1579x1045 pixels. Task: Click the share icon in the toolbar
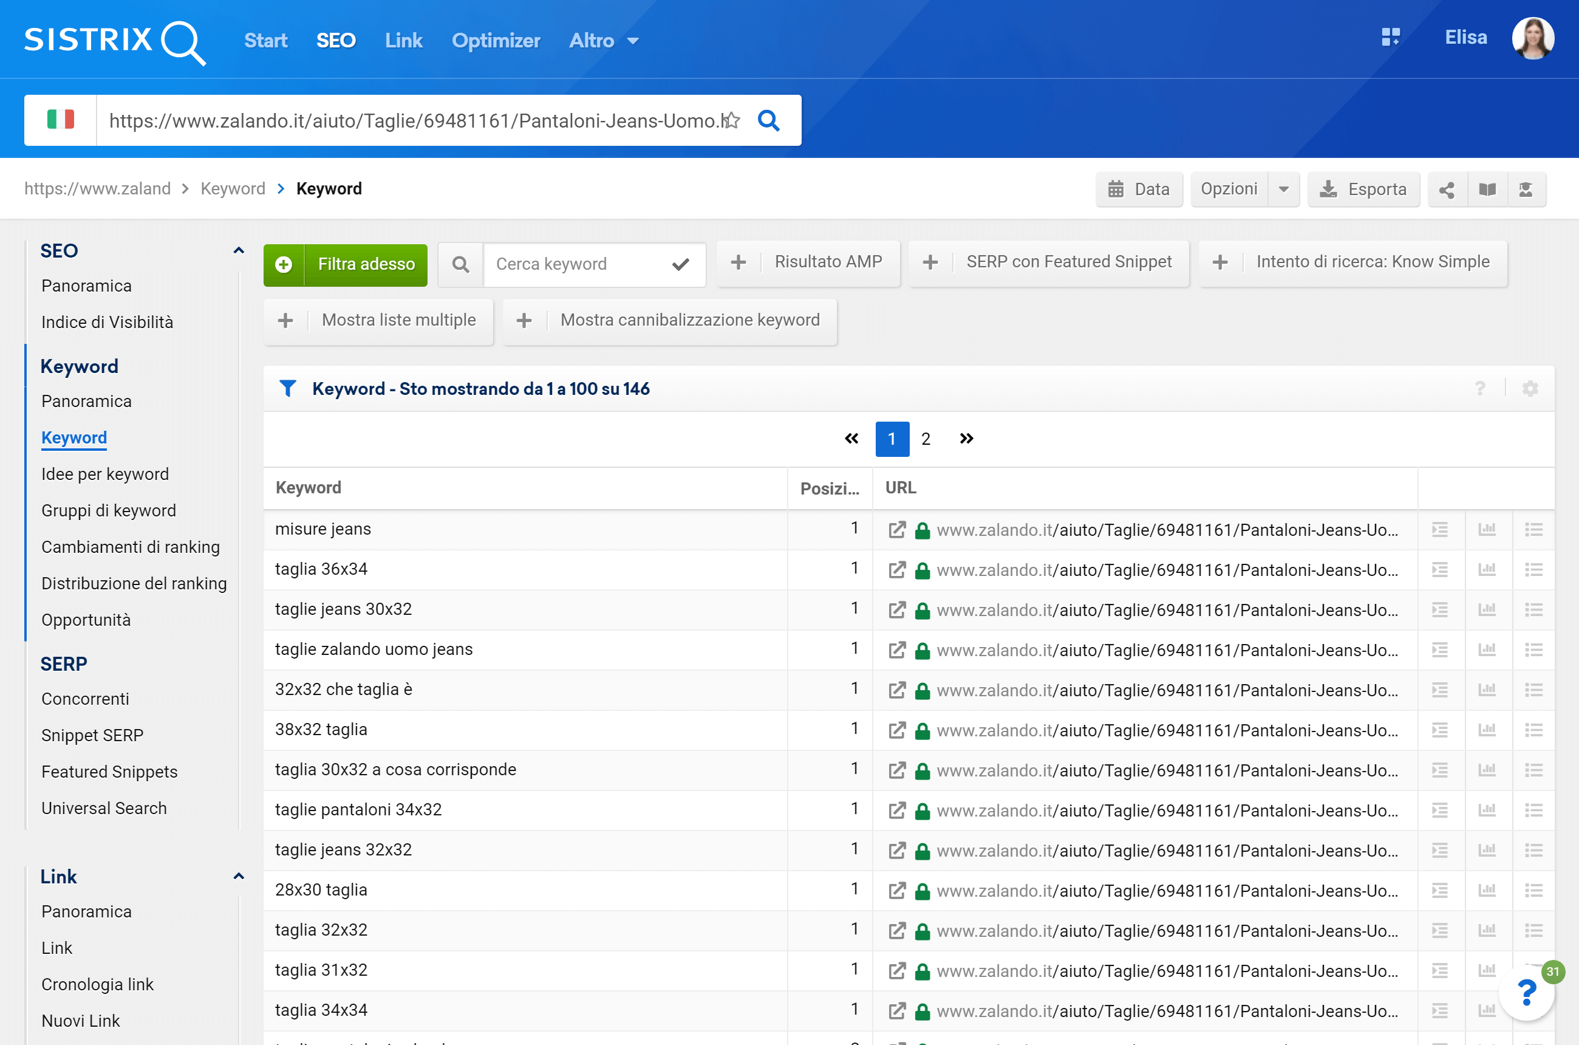pos(1447,190)
